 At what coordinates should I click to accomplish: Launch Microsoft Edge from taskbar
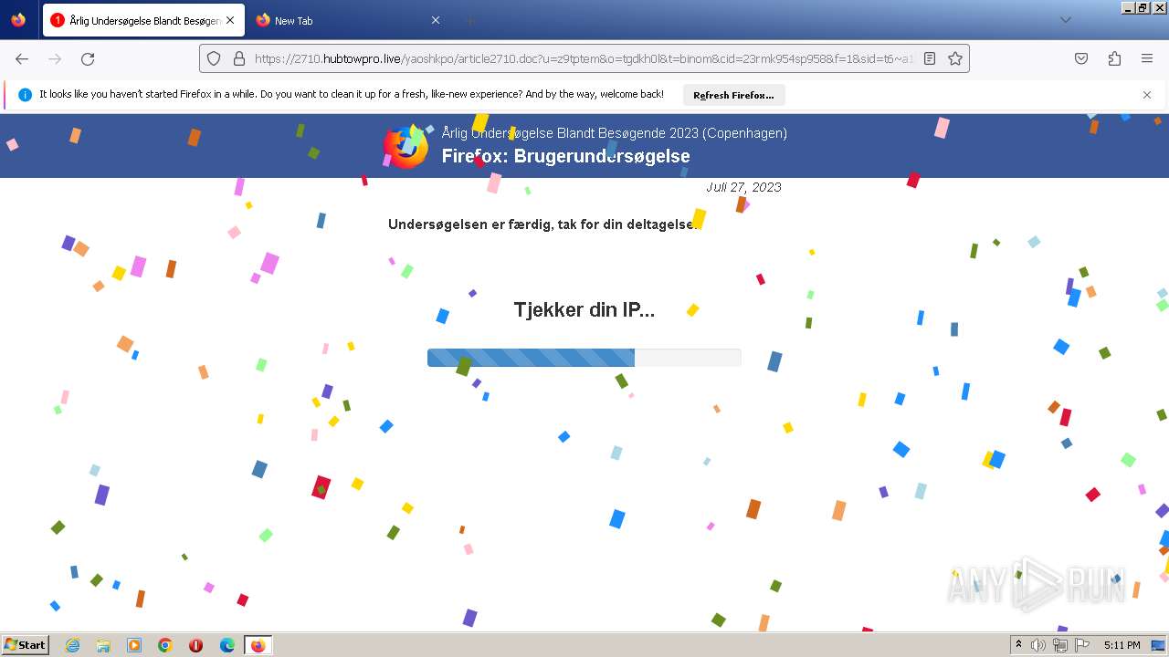[x=227, y=645]
